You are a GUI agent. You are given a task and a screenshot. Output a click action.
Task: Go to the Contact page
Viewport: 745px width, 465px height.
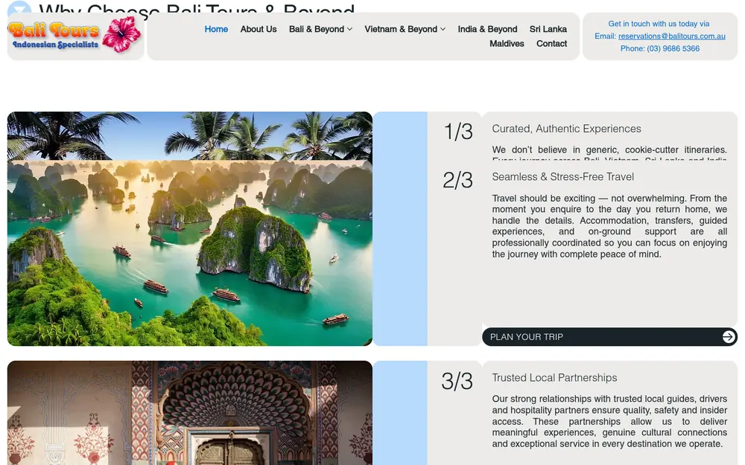pyautogui.click(x=551, y=43)
